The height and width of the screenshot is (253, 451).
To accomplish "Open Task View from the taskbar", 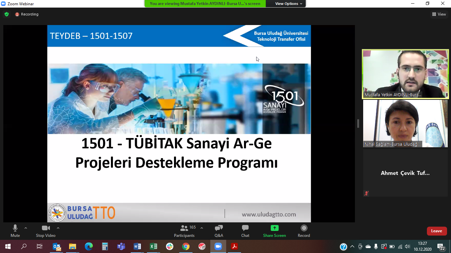I will (40, 246).
